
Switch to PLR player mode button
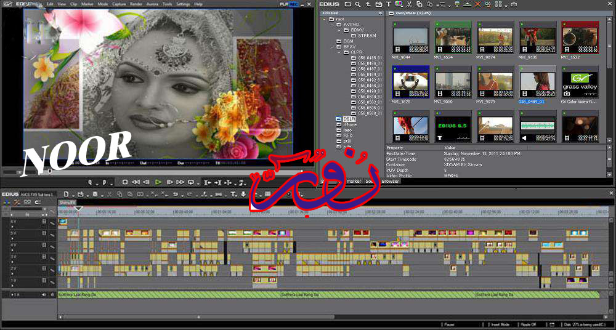pyautogui.click(x=284, y=4)
